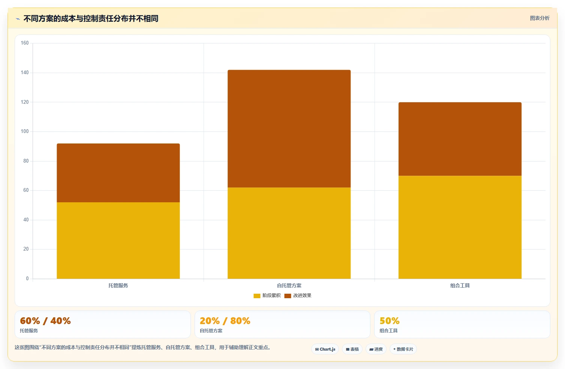Click the y-axis value 60
565x369 pixels.
[26, 190]
